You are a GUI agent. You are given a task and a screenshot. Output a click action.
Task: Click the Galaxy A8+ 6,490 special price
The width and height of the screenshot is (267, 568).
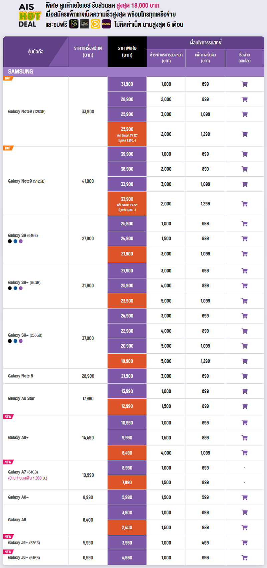127,453
